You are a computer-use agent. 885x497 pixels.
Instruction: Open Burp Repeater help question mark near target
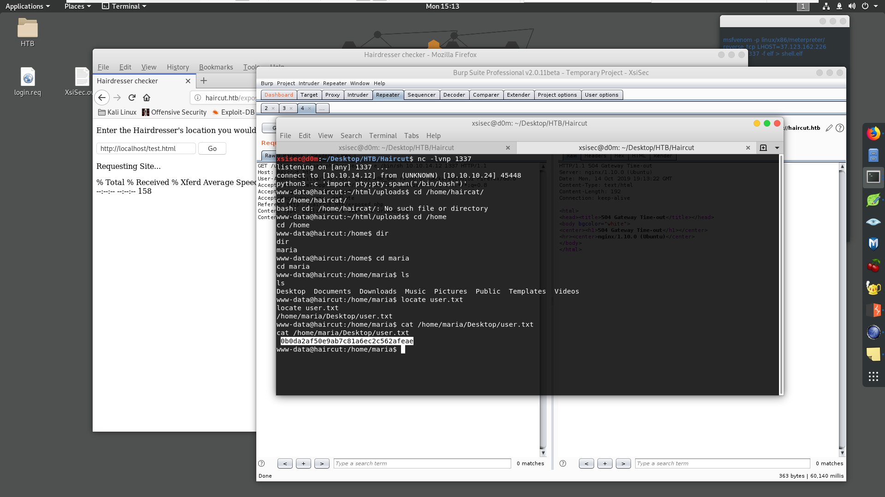[840, 128]
